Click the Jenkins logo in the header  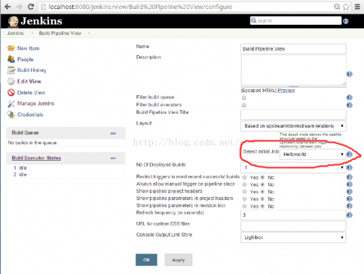[x=35, y=21]
